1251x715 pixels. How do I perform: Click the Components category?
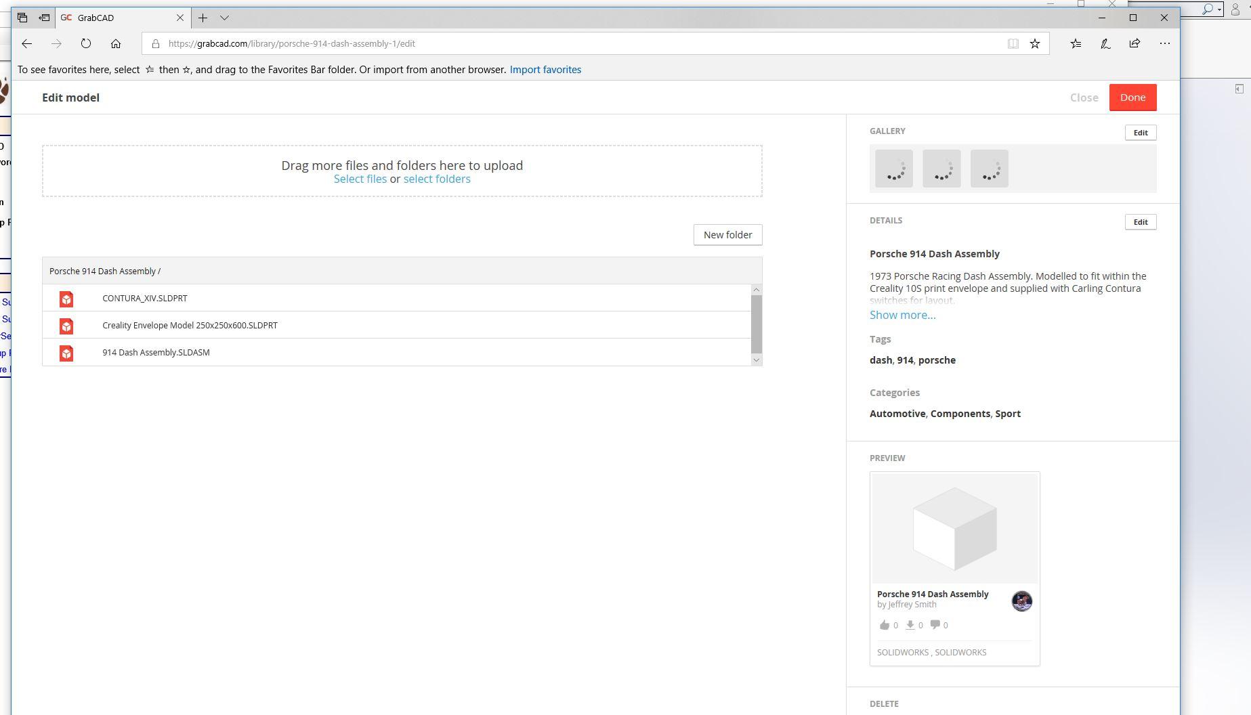[x=960, y=414]
